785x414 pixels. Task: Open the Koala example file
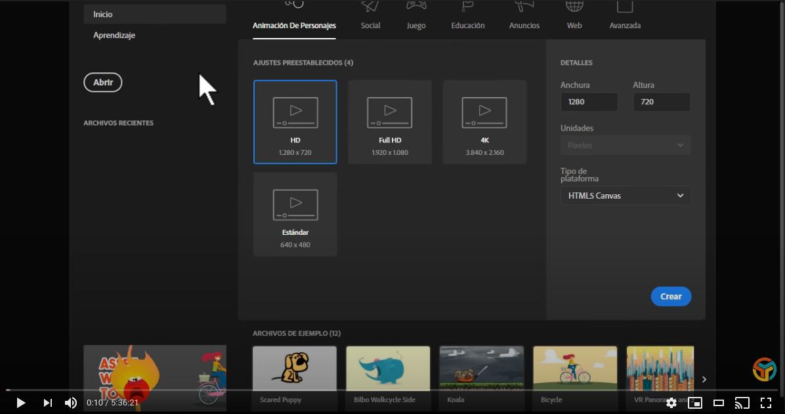(482, 378)
